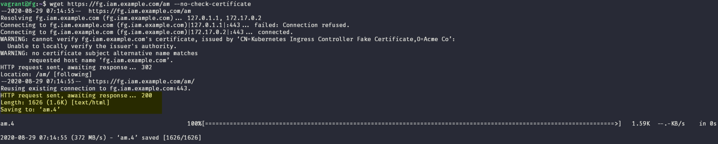Click the 'no certificate subject alternative name' warning
Viewport: 718px width, 144px height.
99,53
